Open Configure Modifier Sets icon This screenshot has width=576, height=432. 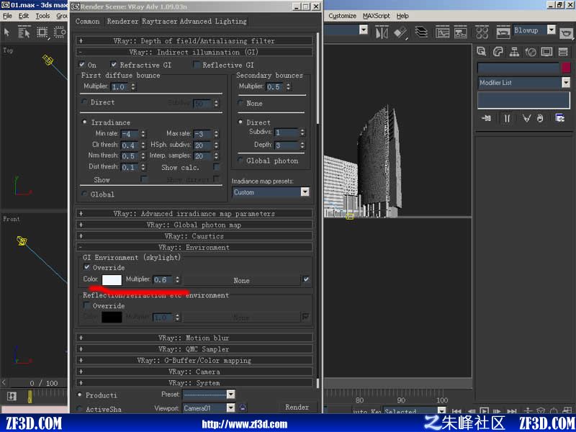[x=560, y=118]
